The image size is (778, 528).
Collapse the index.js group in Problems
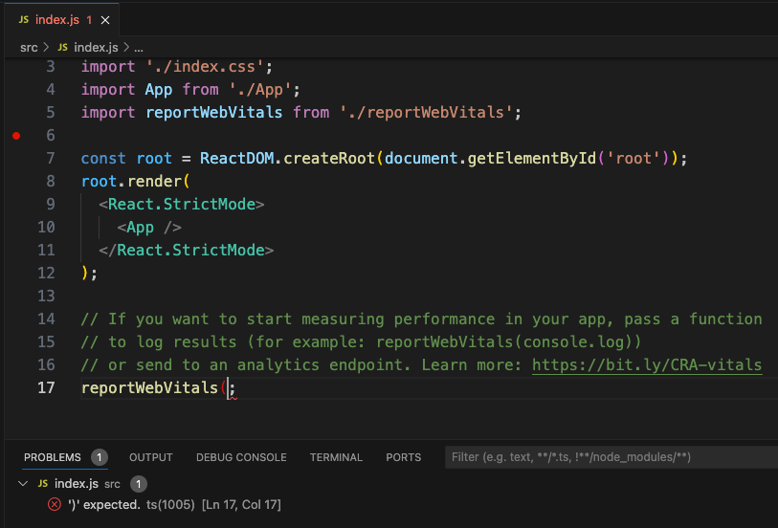(24, 484)
